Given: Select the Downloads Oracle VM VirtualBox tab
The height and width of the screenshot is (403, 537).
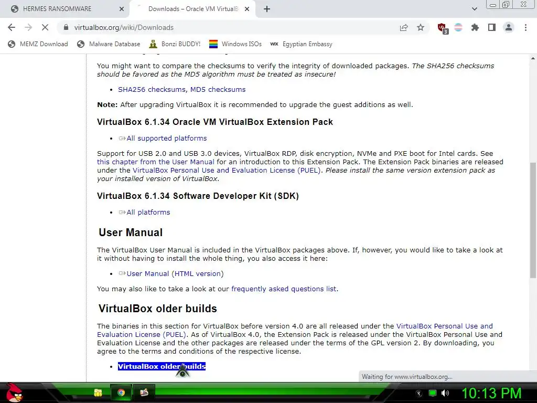Looking at the screenshot, I should [x=194, y=9].
